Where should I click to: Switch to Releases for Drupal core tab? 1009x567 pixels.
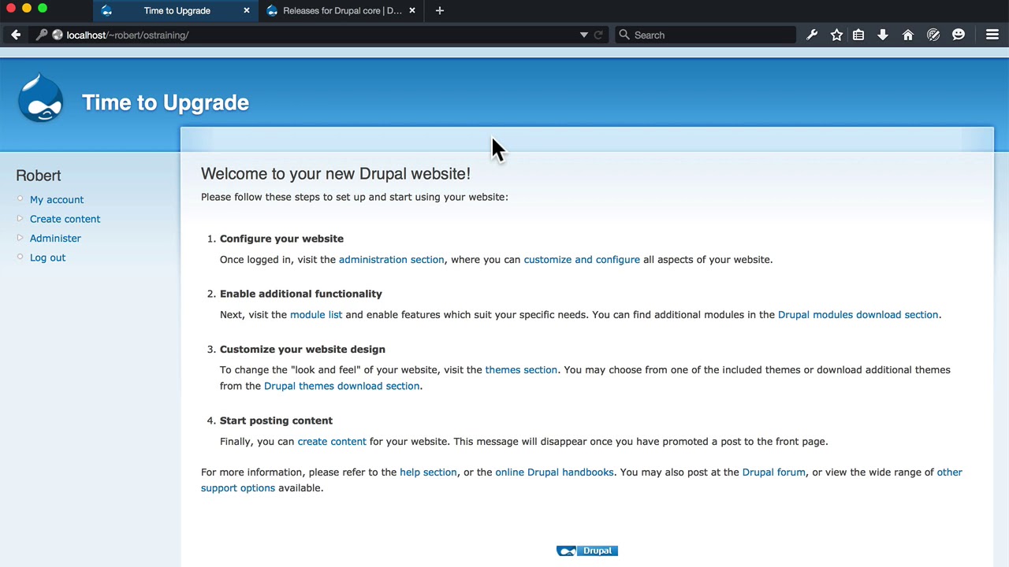click(341, 10)
